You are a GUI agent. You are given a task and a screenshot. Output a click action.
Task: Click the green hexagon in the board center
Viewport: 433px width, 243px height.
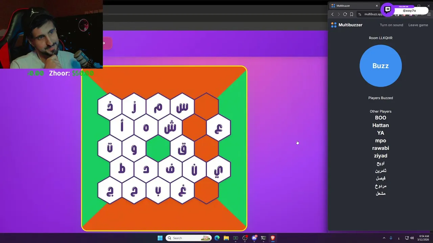tap(158, 148)
